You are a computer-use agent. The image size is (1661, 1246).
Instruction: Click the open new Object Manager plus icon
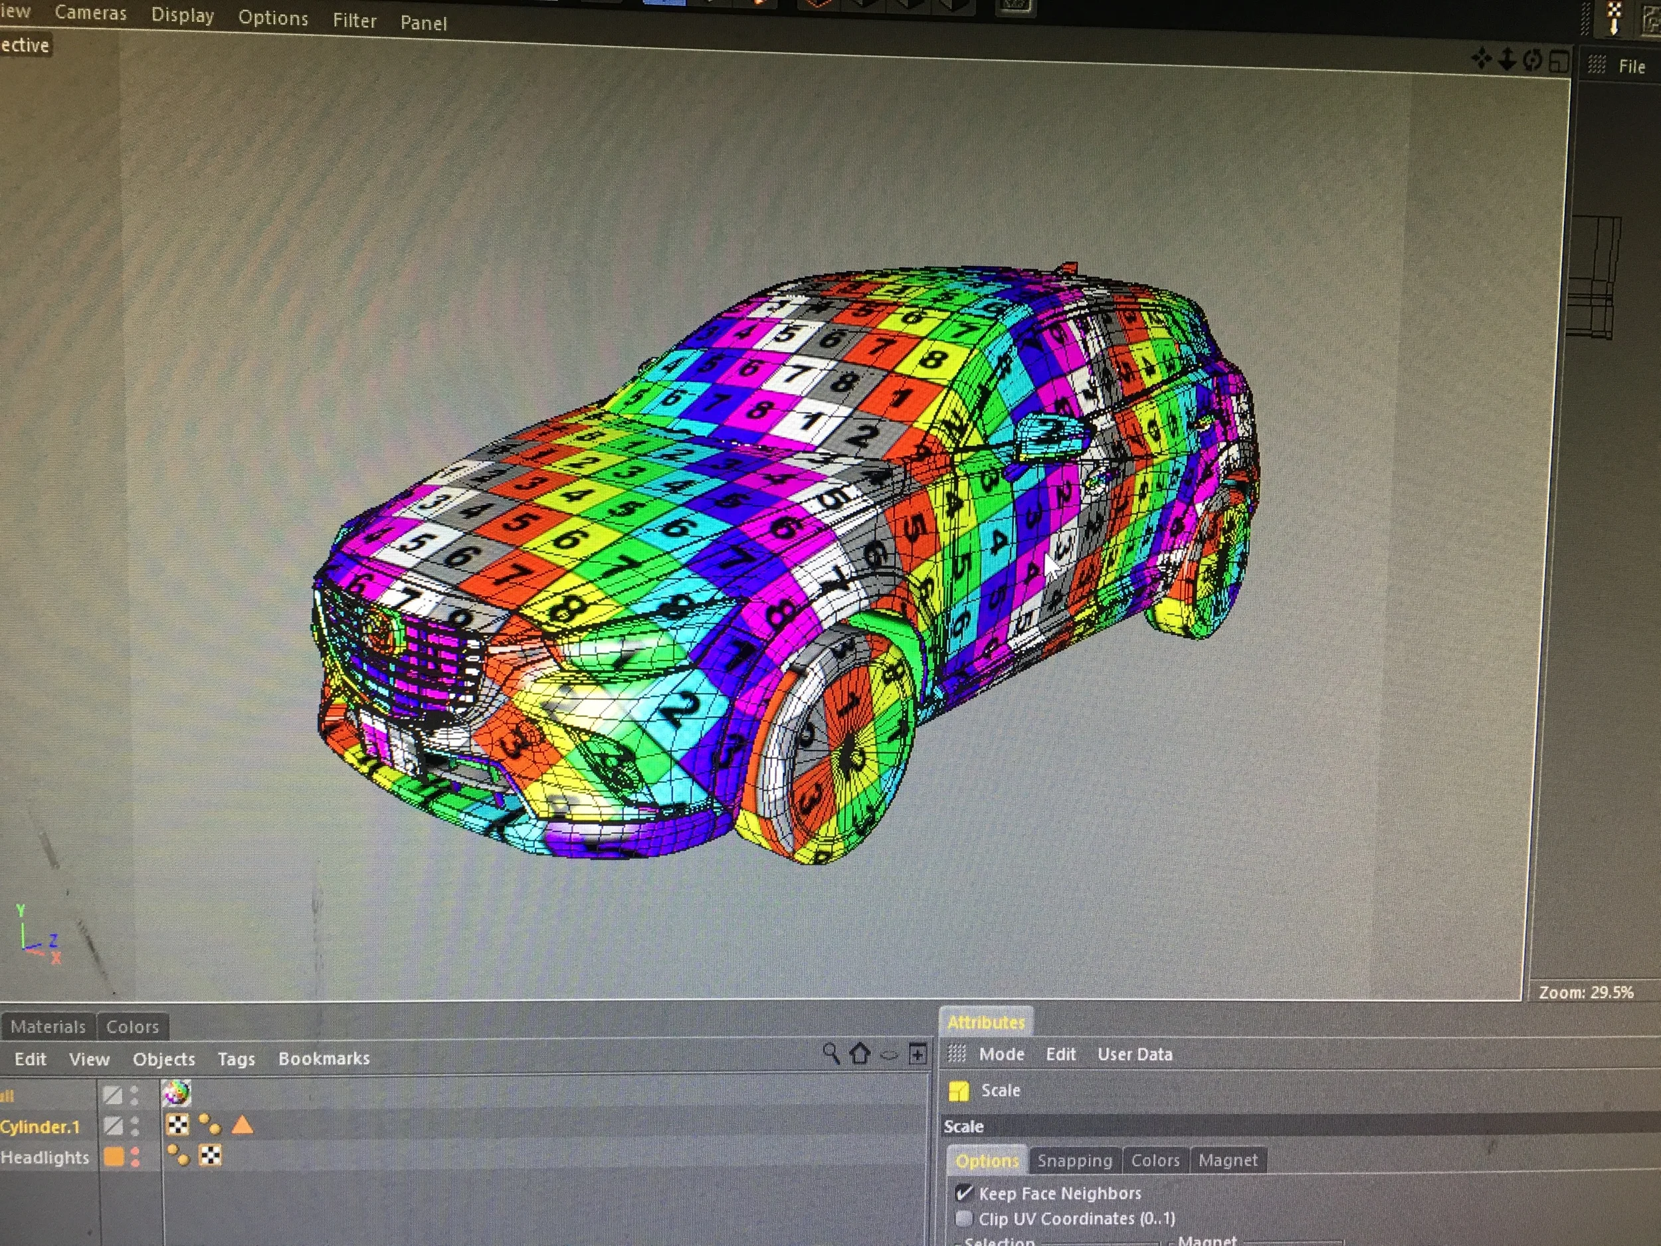(917, 1055)
